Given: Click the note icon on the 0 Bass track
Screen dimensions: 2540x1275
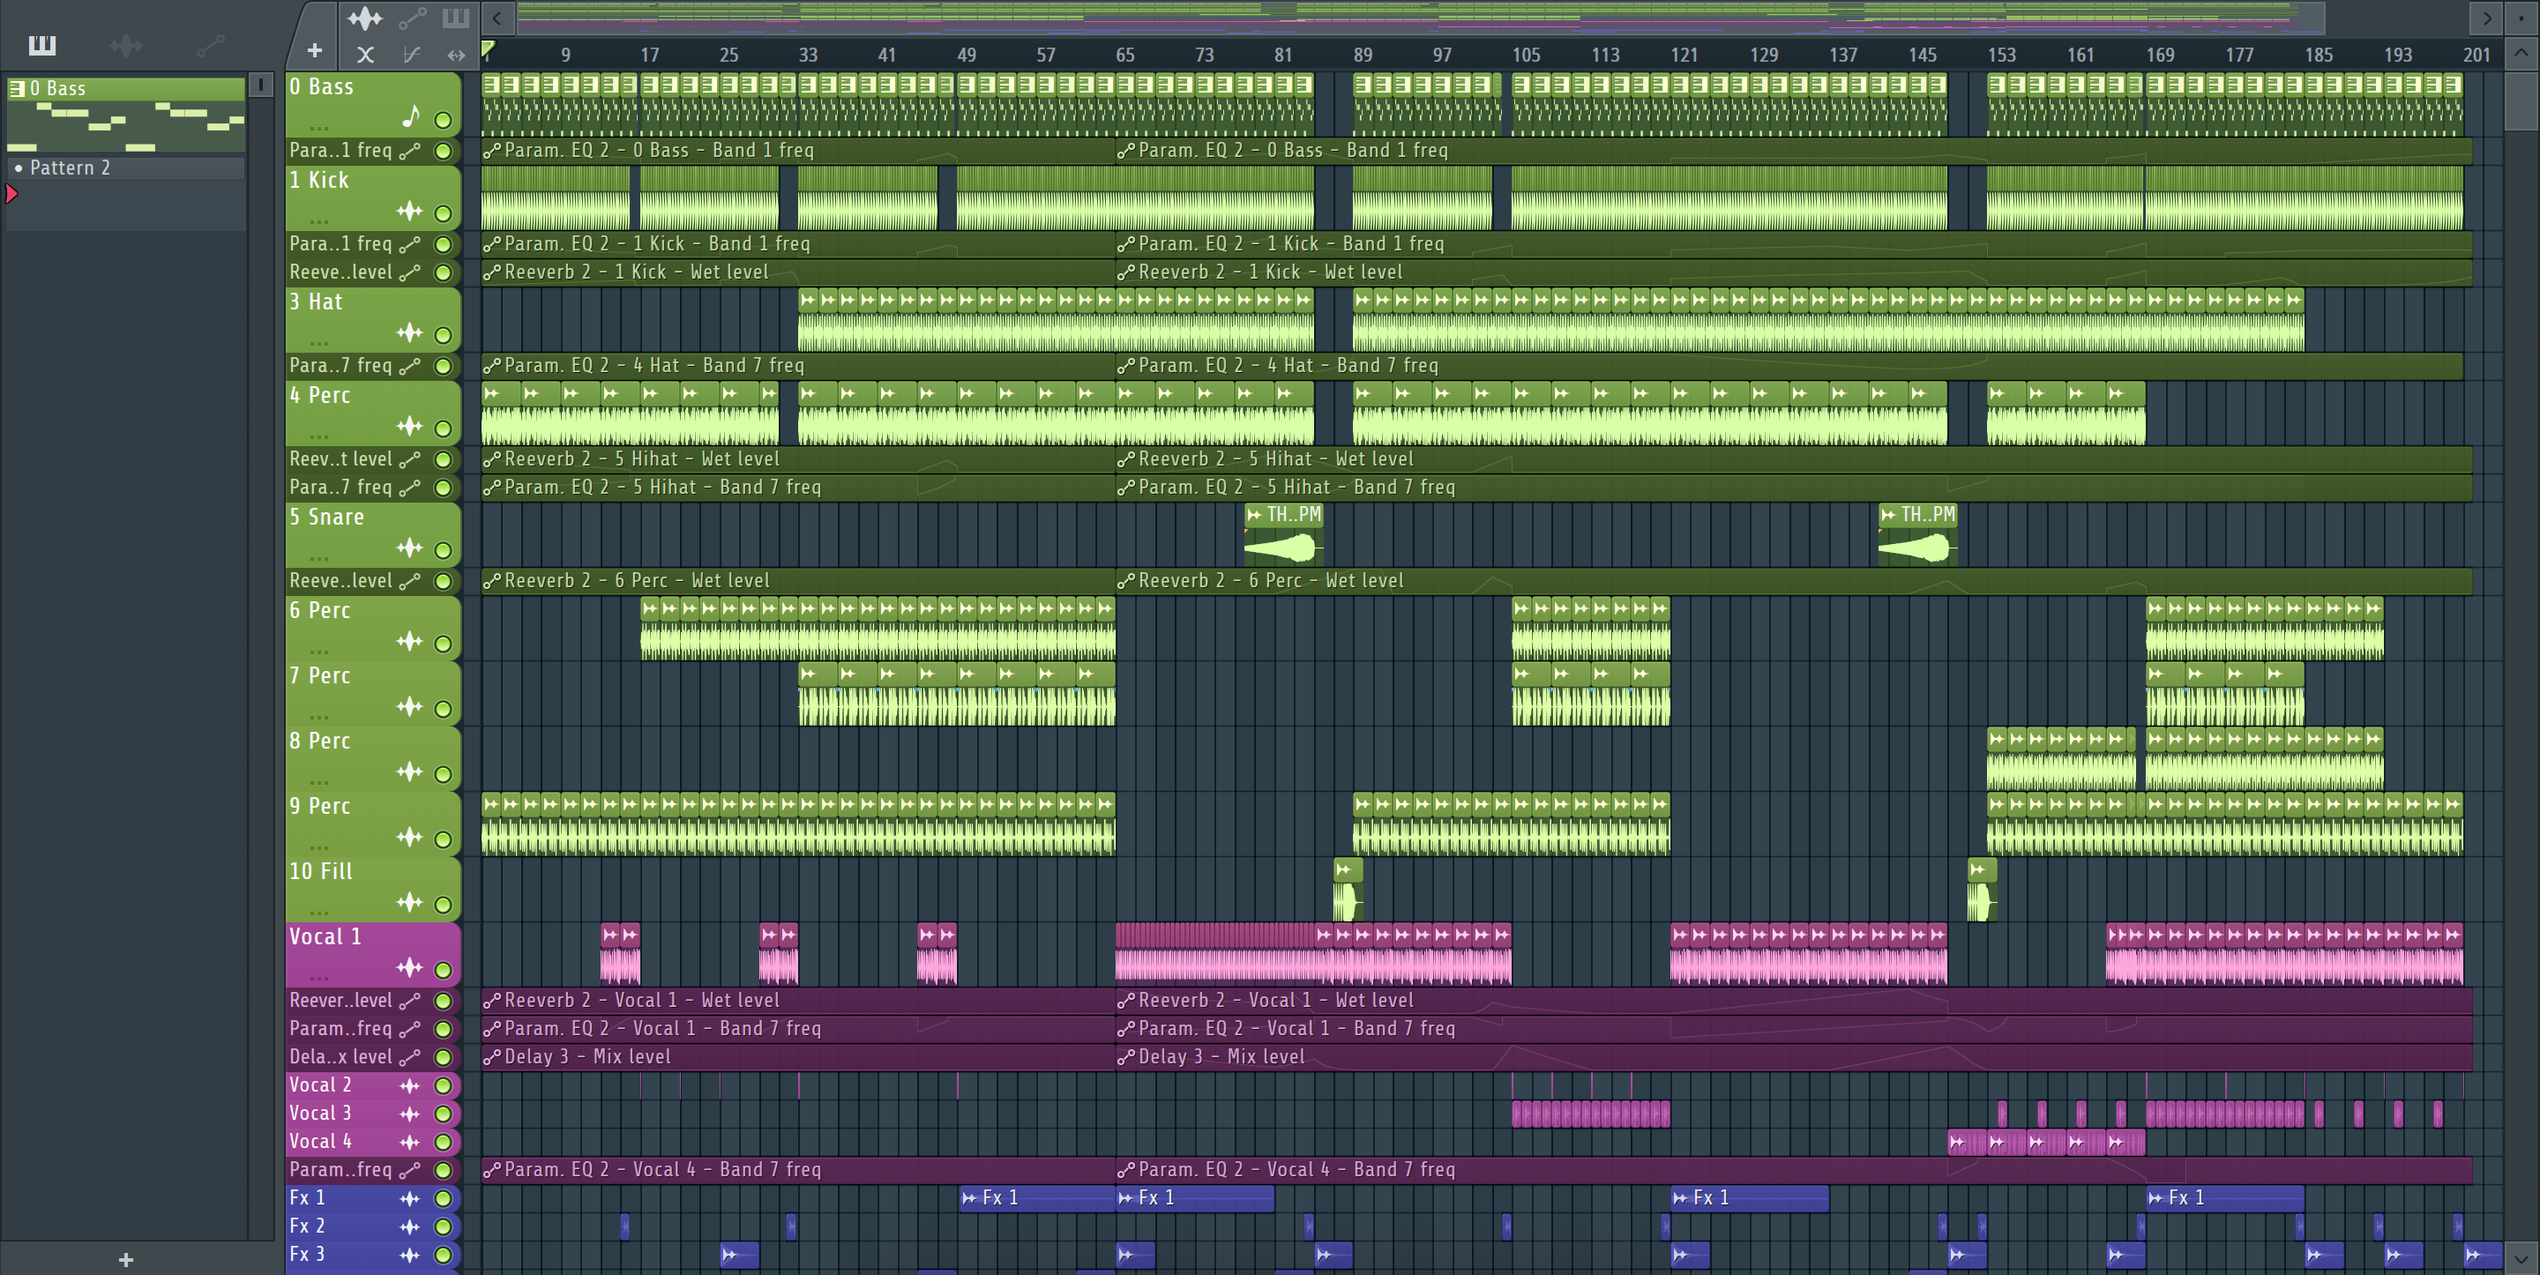Looking at the screenshot, I should [411, 117].
